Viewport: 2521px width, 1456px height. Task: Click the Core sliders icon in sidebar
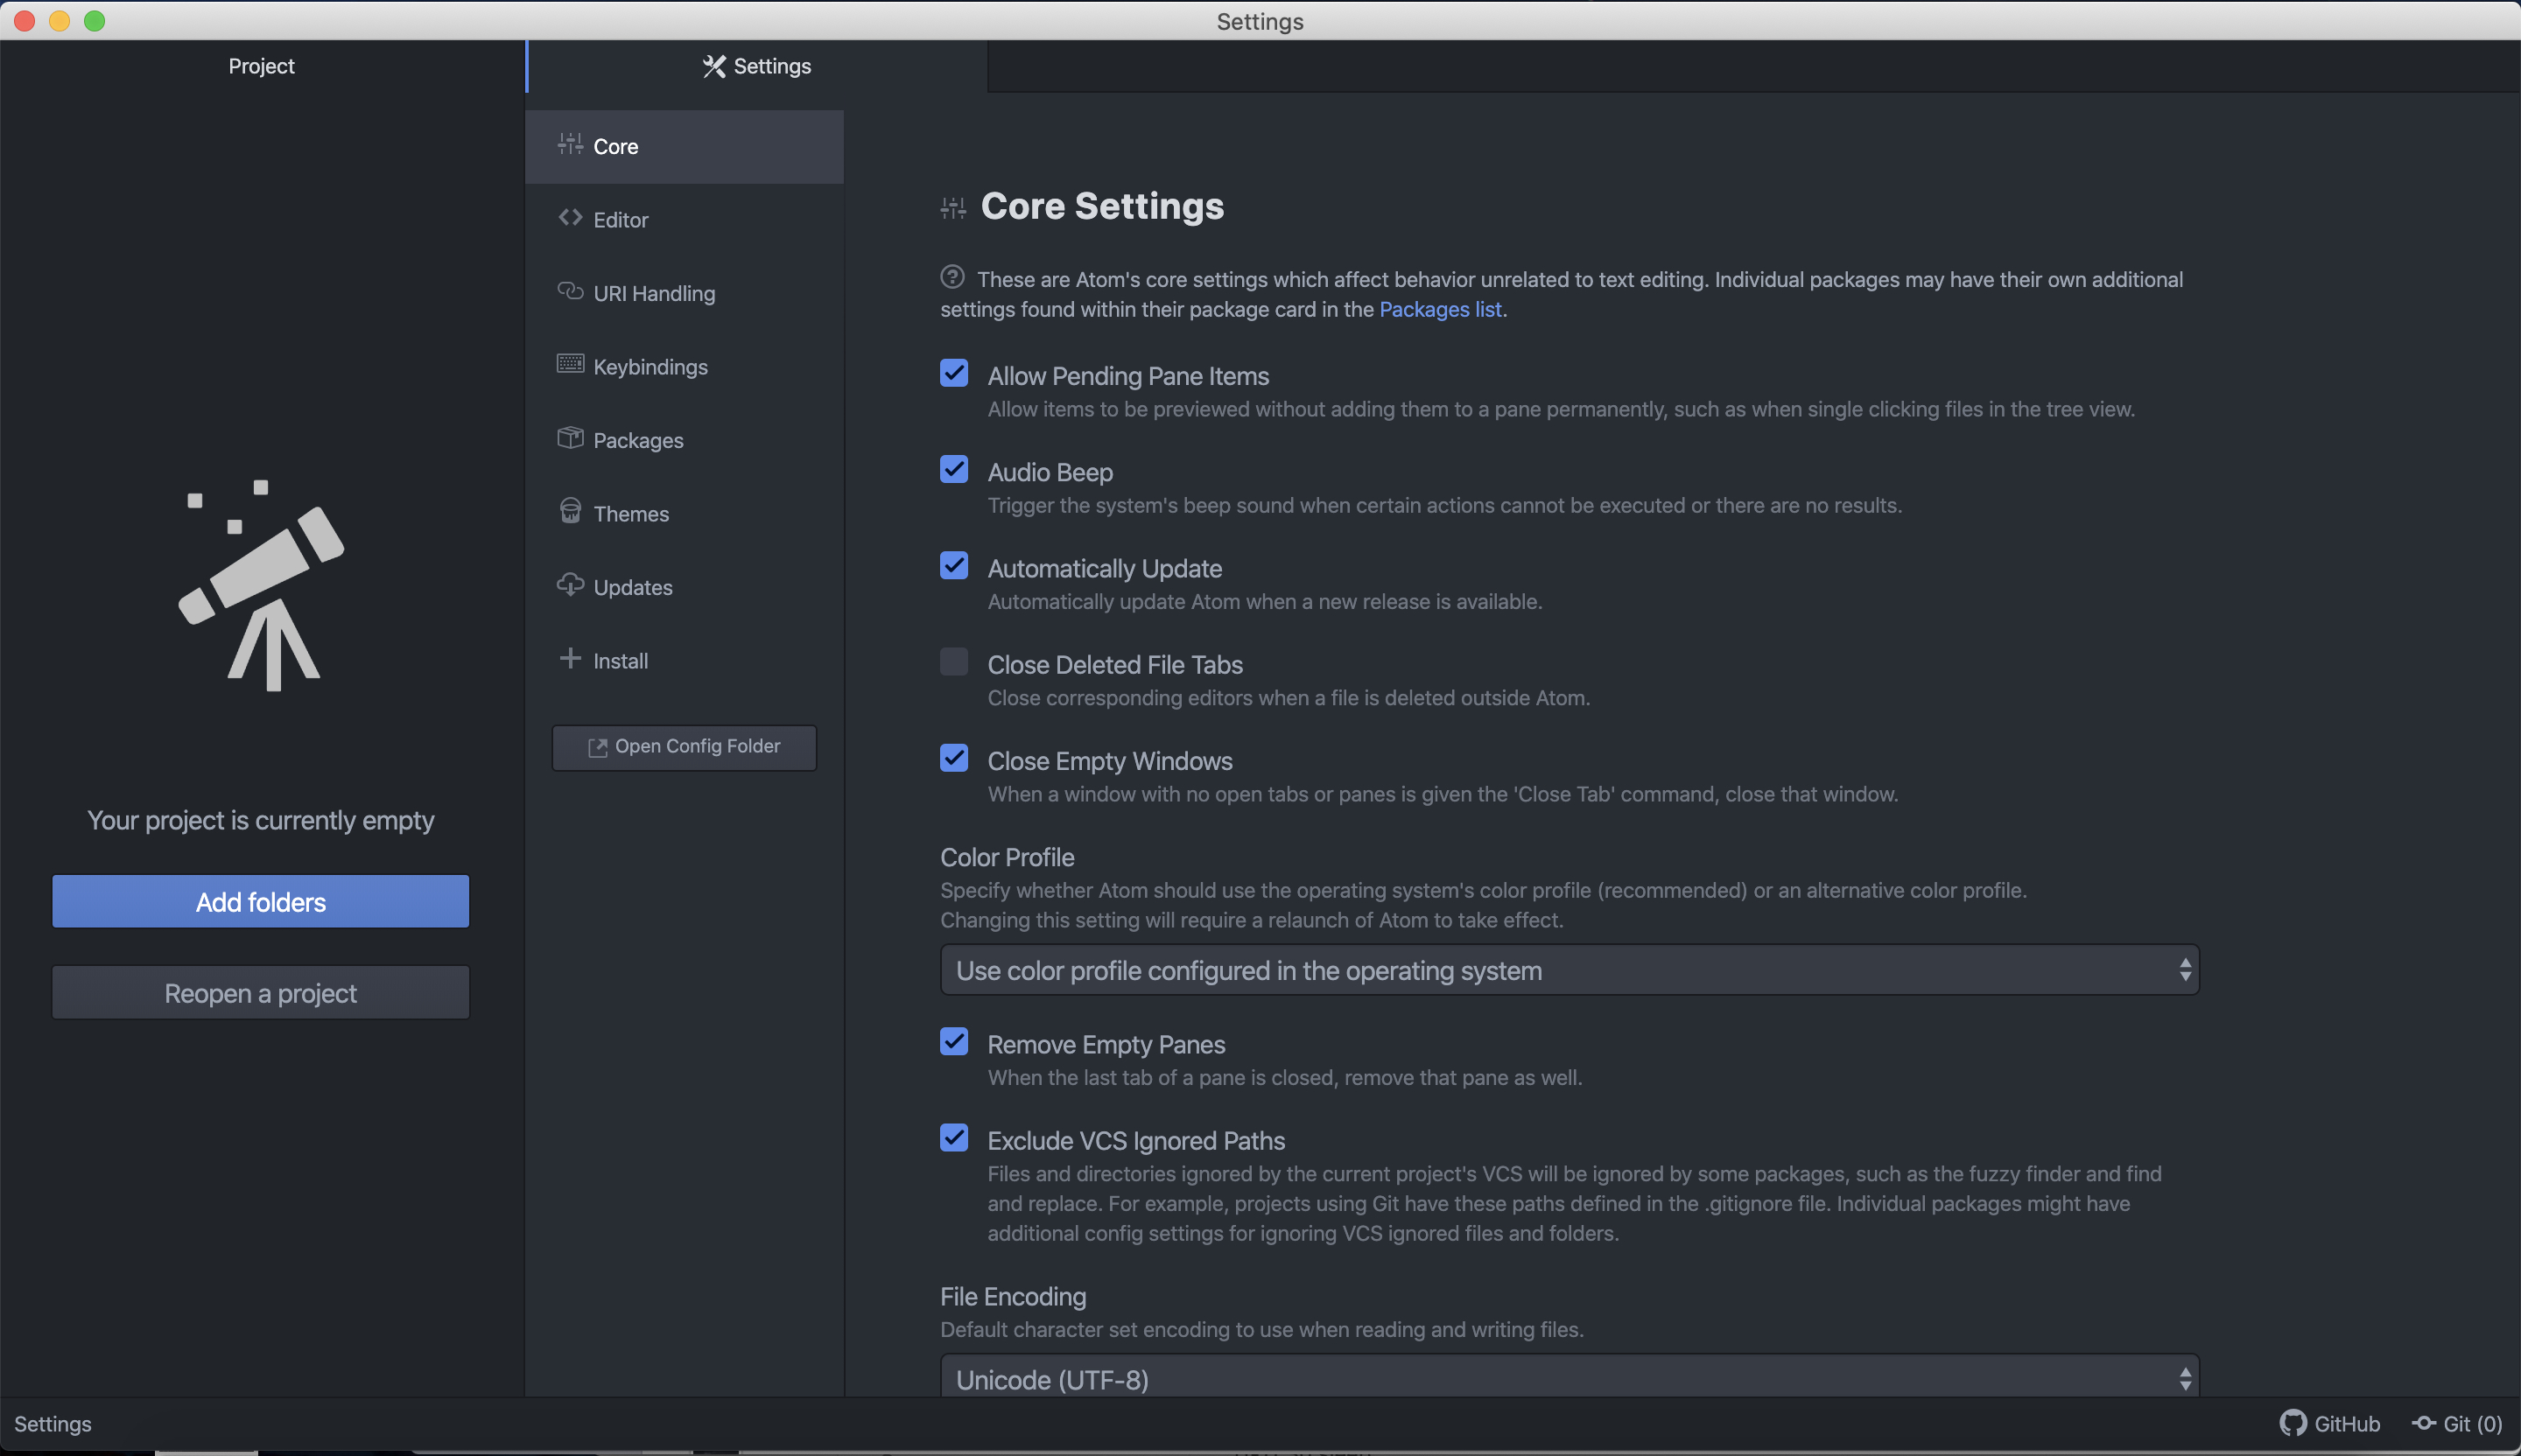(x=570, y=144)
